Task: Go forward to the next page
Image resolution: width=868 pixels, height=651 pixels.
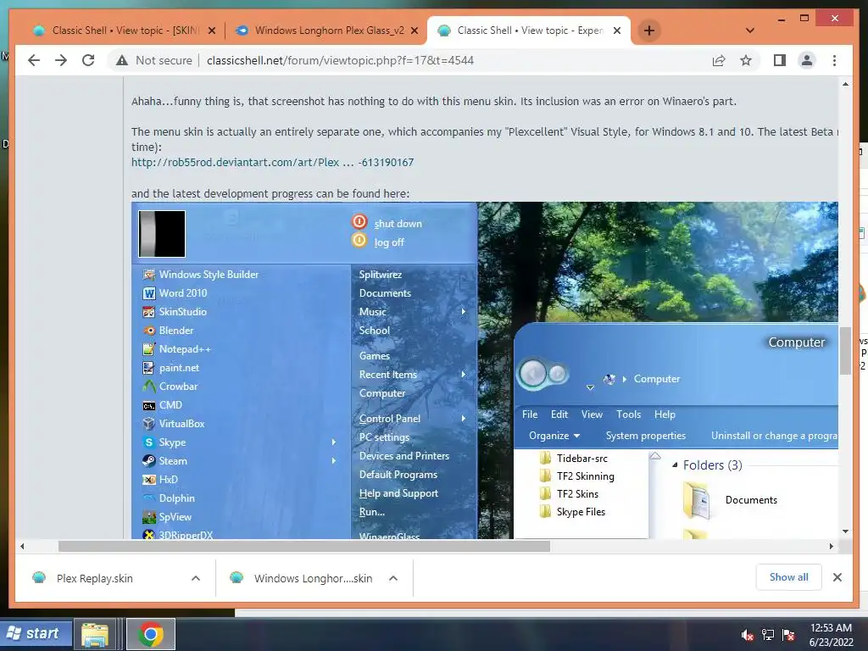Action: (x=61, y=60)
